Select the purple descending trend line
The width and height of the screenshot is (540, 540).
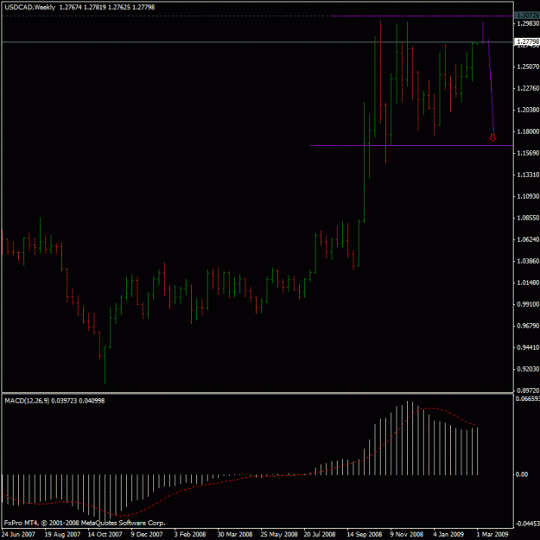[492, 86]
